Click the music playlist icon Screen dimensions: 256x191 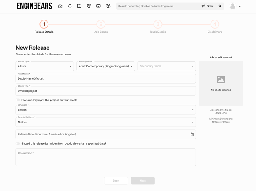coord(89,6)
